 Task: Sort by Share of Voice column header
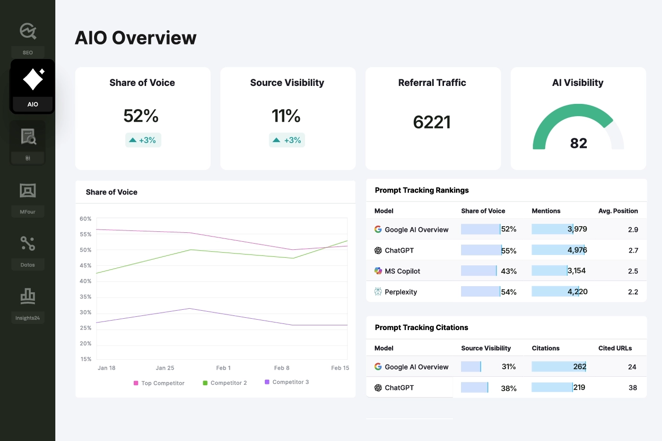click(x=483, y=211)
